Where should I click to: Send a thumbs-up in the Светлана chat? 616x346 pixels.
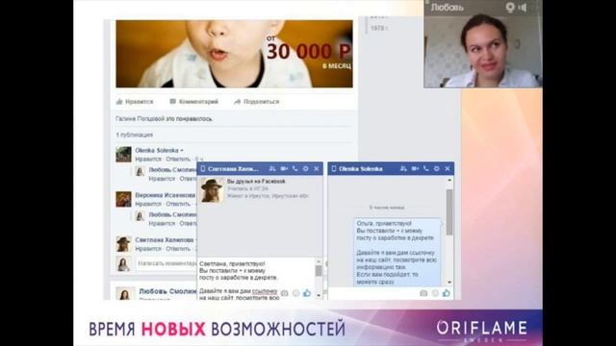click(x=307, y=293)
